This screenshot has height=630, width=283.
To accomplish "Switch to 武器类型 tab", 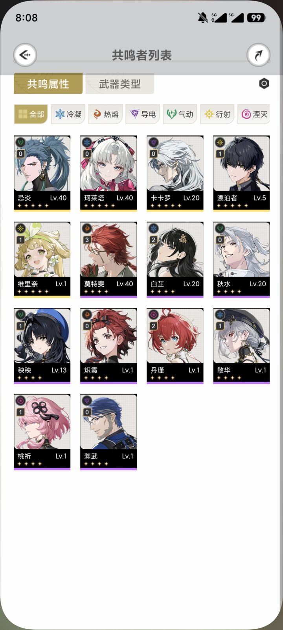I will point(120,83).
